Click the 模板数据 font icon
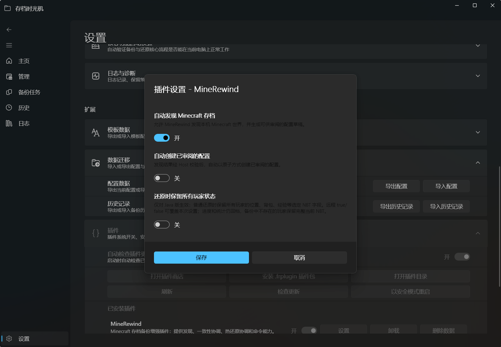 point(96,133)
